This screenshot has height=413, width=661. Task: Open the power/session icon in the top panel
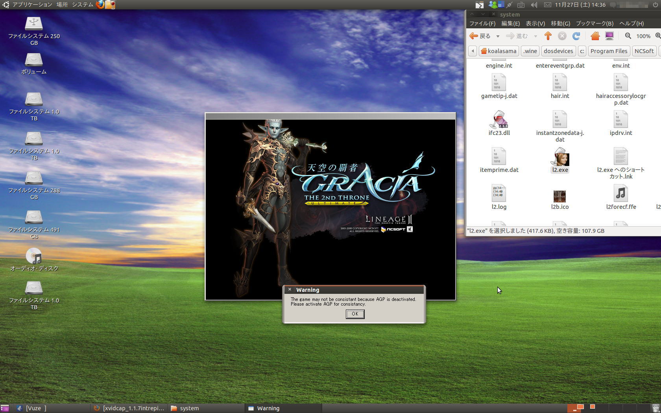click(655, 5)
